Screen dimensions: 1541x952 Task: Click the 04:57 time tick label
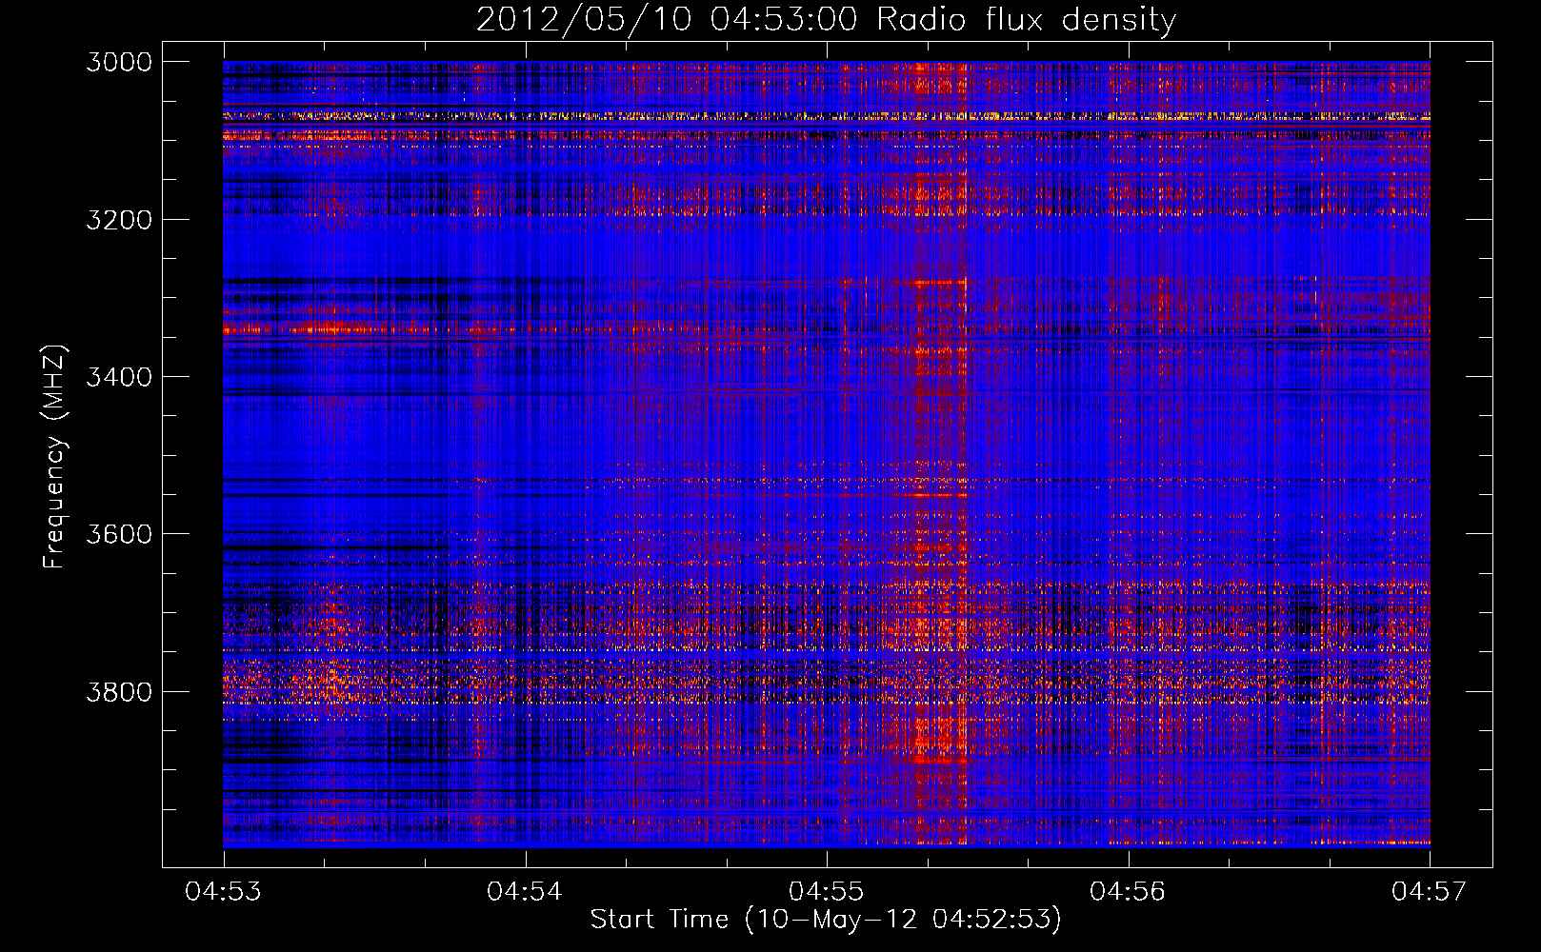point(1430,891)
